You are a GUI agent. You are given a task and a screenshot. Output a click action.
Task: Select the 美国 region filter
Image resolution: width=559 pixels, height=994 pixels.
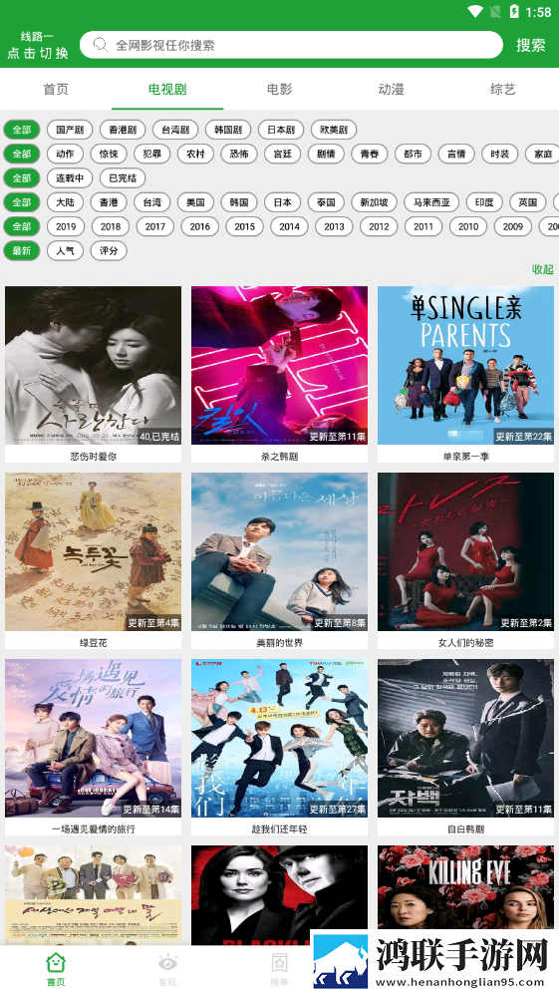click(195, 202)
